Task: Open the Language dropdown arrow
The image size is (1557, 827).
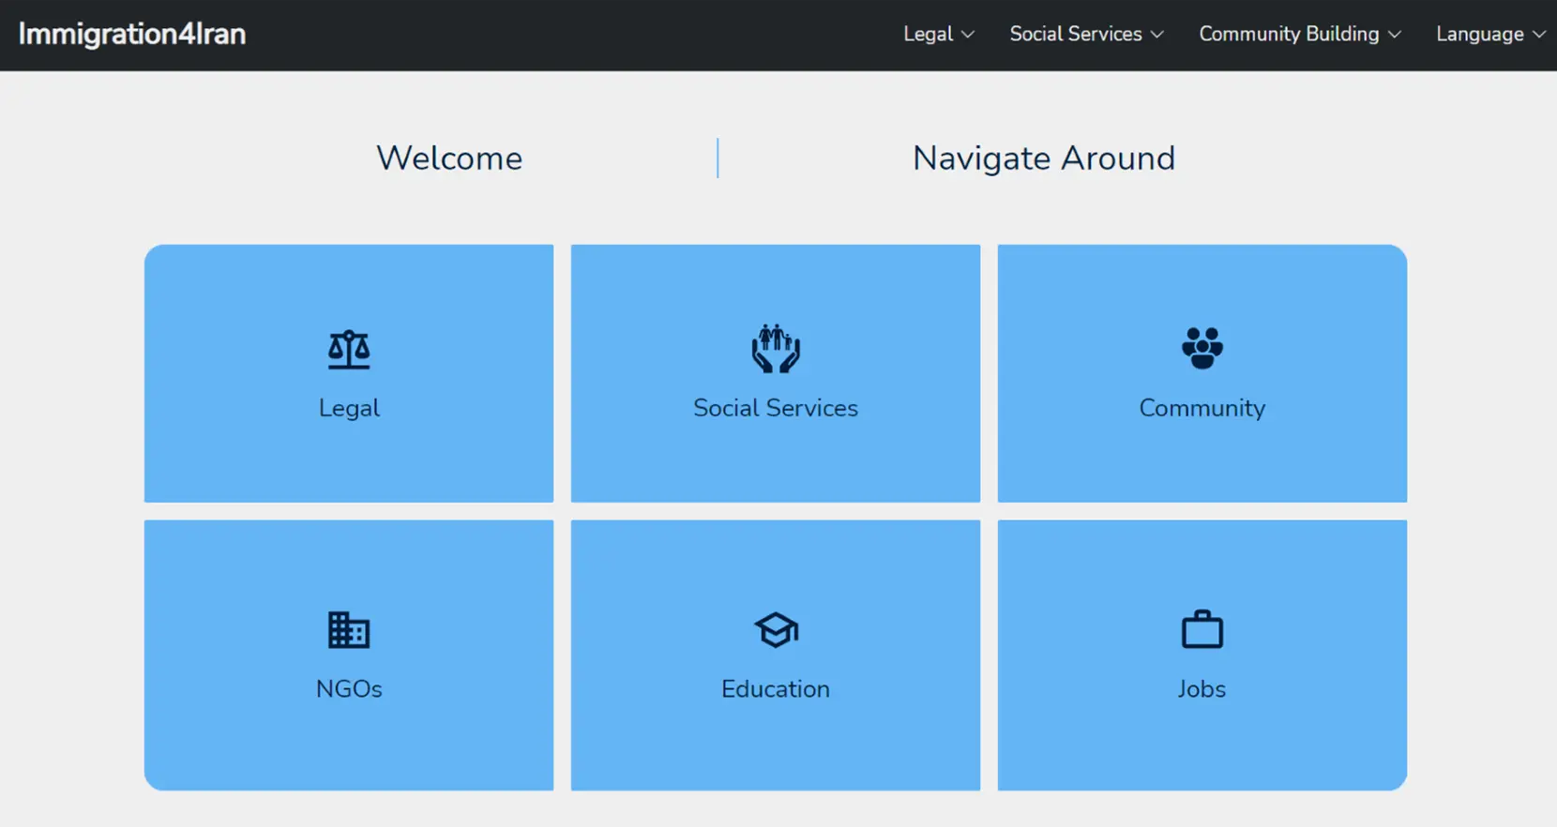Action: [x=1538, y=35]
